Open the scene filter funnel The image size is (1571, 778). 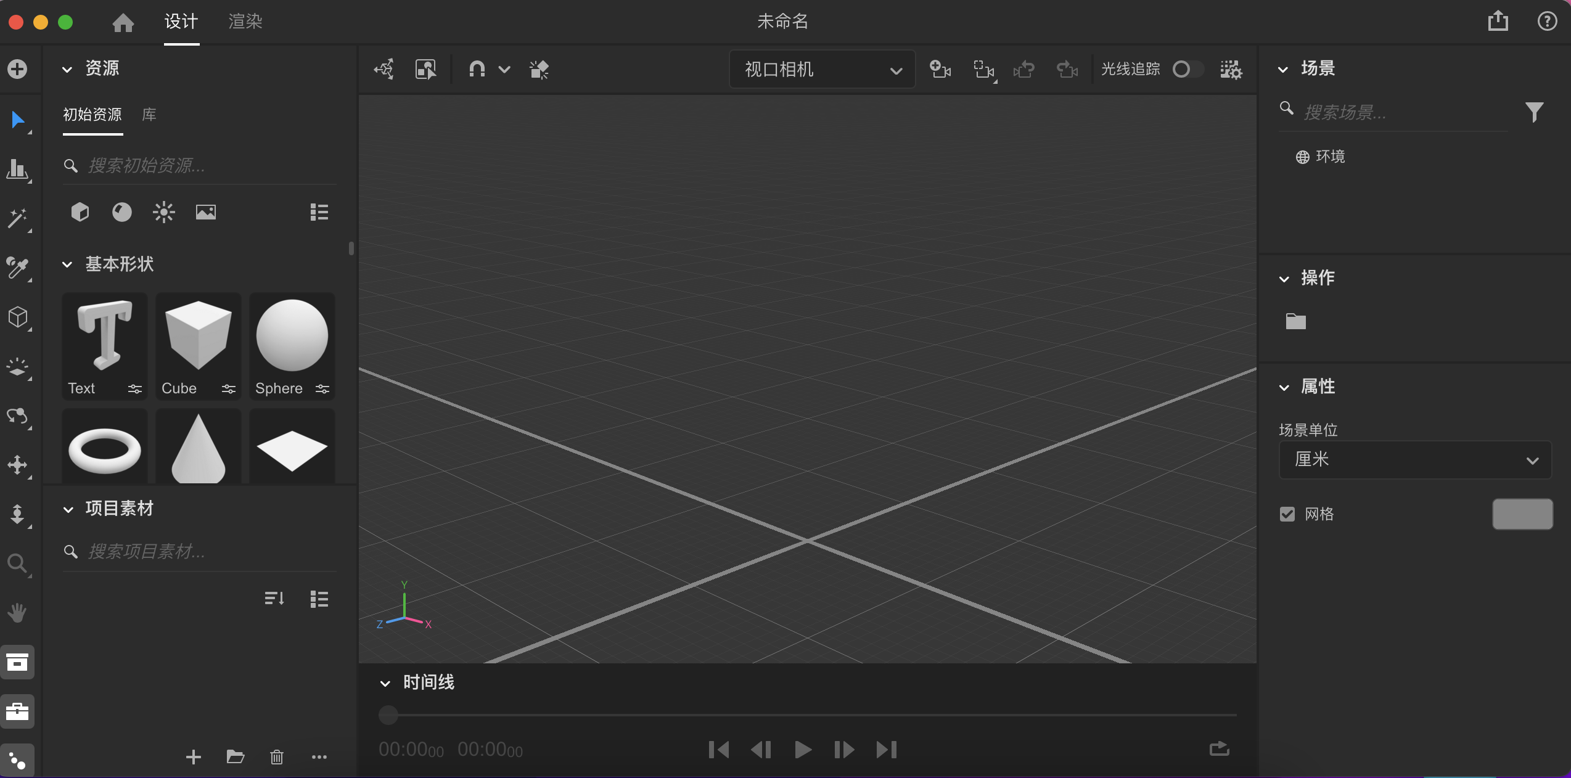click(x=1534, y=112)
